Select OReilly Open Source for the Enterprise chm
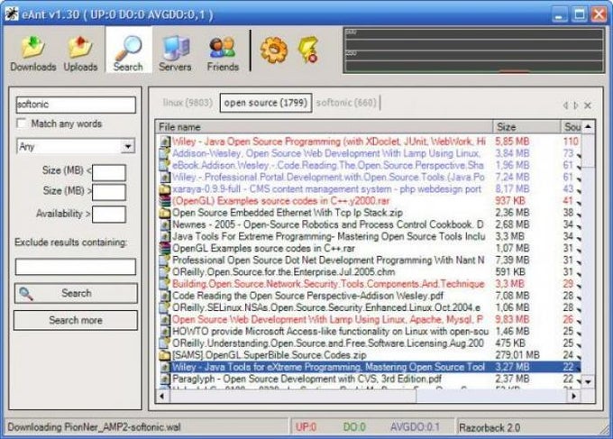The image size is (613, 439). [x=369, y=272]
